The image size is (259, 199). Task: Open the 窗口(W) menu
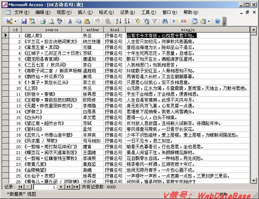[x=170, y=12]
